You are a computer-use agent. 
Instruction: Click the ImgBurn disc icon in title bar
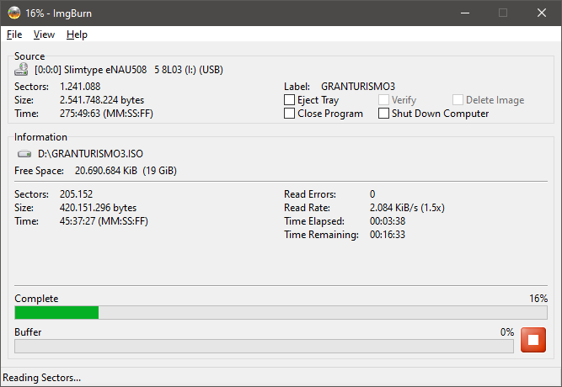(14, 13)
